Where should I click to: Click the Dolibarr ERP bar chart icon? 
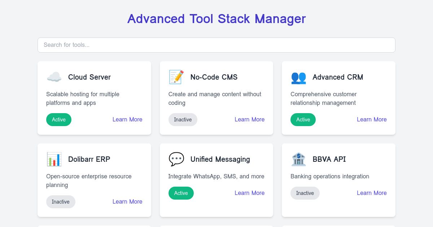click(x=54, y=159)
